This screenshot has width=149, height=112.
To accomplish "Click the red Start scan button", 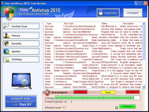I will coord(80,92).
